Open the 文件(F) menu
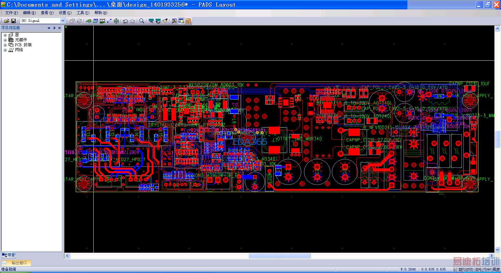Viewport: 501px width, 273px height. click(12, 13)
